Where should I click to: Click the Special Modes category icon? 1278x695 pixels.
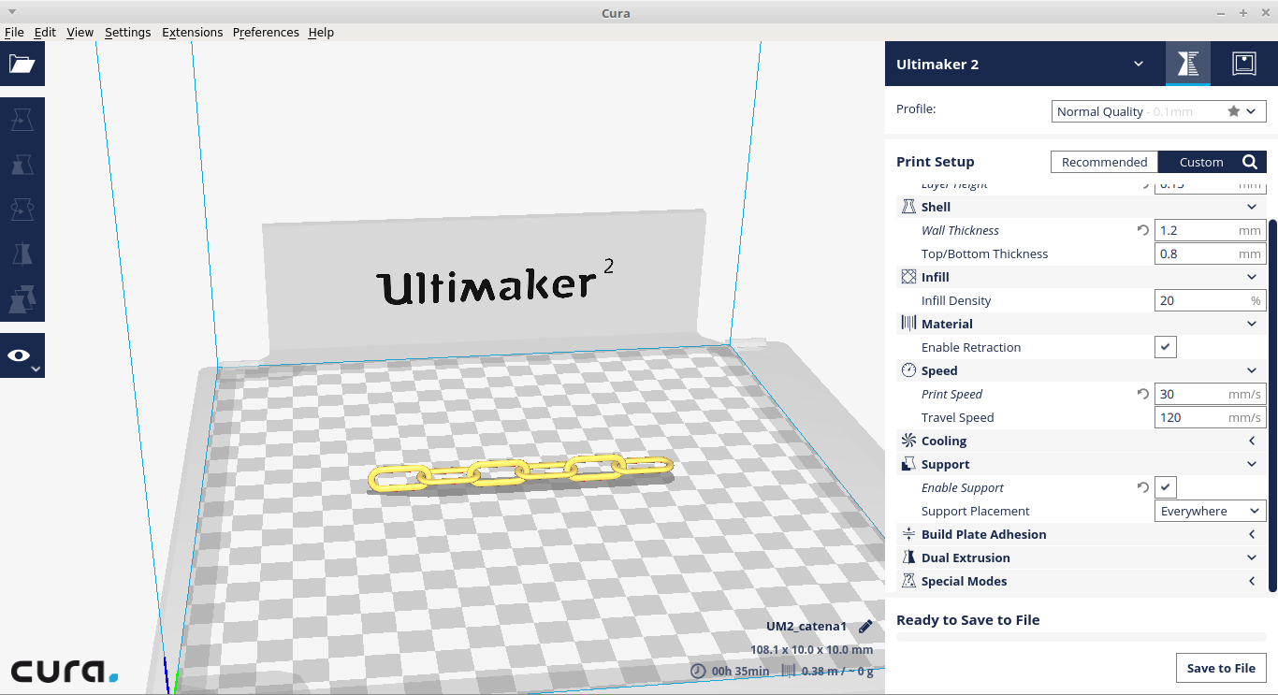908,581
